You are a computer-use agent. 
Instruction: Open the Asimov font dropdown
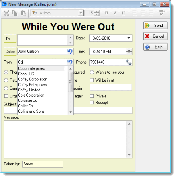pyautogui.click(x=81, y=13)
